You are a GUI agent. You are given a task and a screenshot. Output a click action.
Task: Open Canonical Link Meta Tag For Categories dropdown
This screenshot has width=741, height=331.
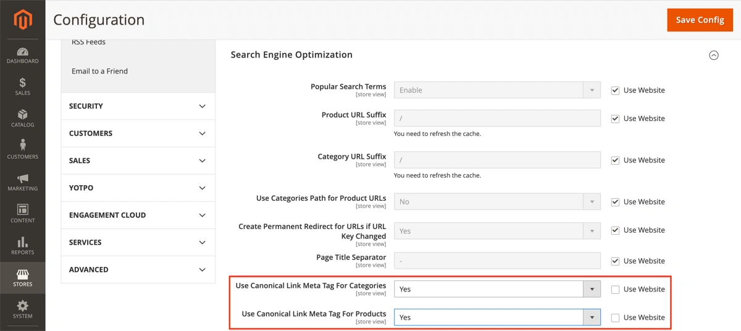(497, 289)
